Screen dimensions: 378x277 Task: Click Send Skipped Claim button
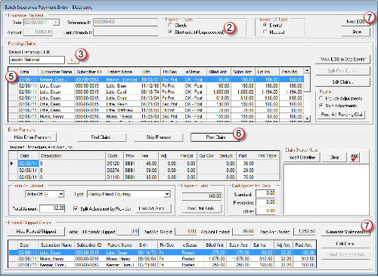point(345,254)
